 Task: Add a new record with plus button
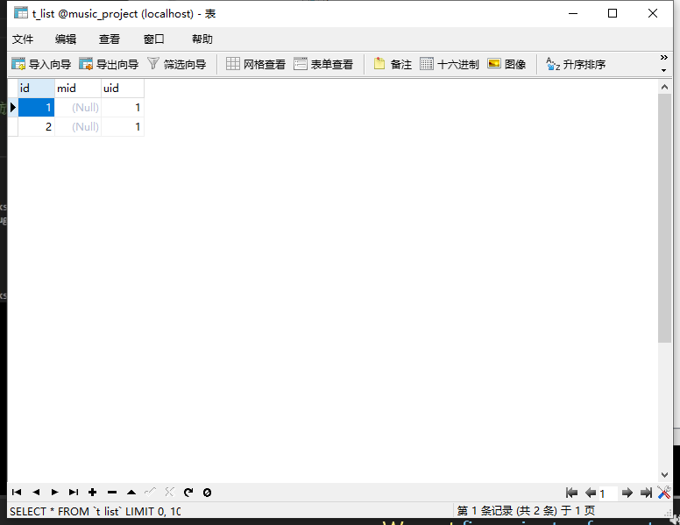tap(92, 492)
